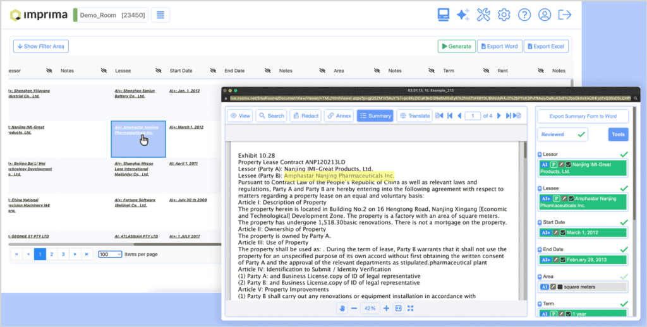The image size is (647, 327).
Task: Click the green Generate button
Action: (456, 46)
